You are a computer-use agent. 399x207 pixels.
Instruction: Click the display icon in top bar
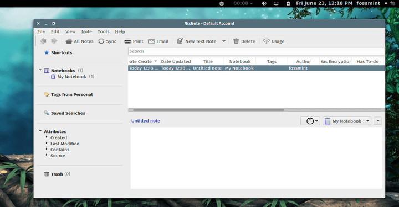(x=276, y=3)
